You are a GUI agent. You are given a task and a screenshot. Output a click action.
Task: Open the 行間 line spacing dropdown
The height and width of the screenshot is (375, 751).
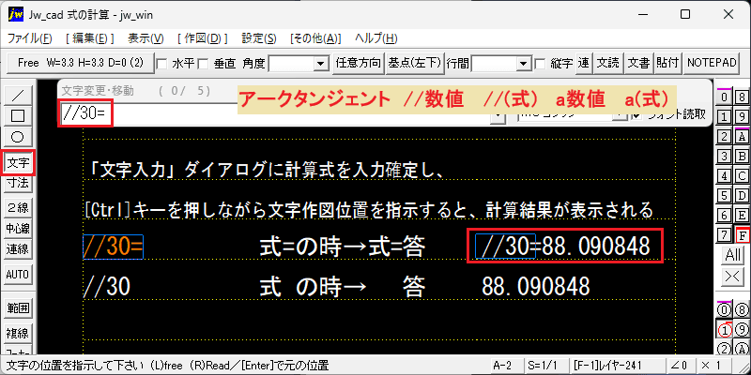[x=524, y=63]
